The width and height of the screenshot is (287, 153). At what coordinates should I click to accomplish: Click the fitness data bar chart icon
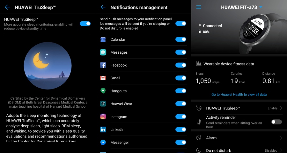click(x=199, y=63)
